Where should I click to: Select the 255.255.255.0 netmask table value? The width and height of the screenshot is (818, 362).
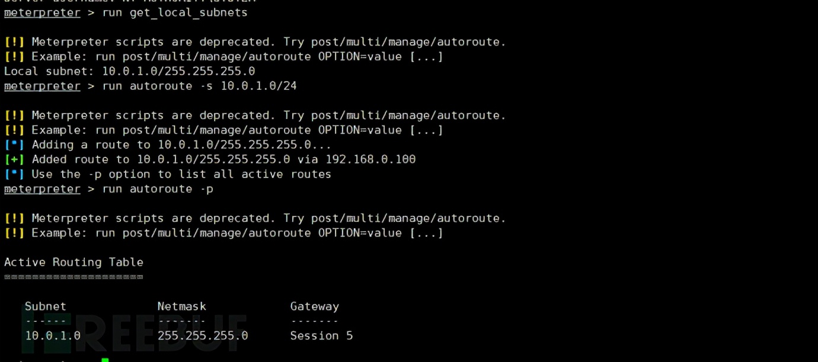[x=203, y=335]
